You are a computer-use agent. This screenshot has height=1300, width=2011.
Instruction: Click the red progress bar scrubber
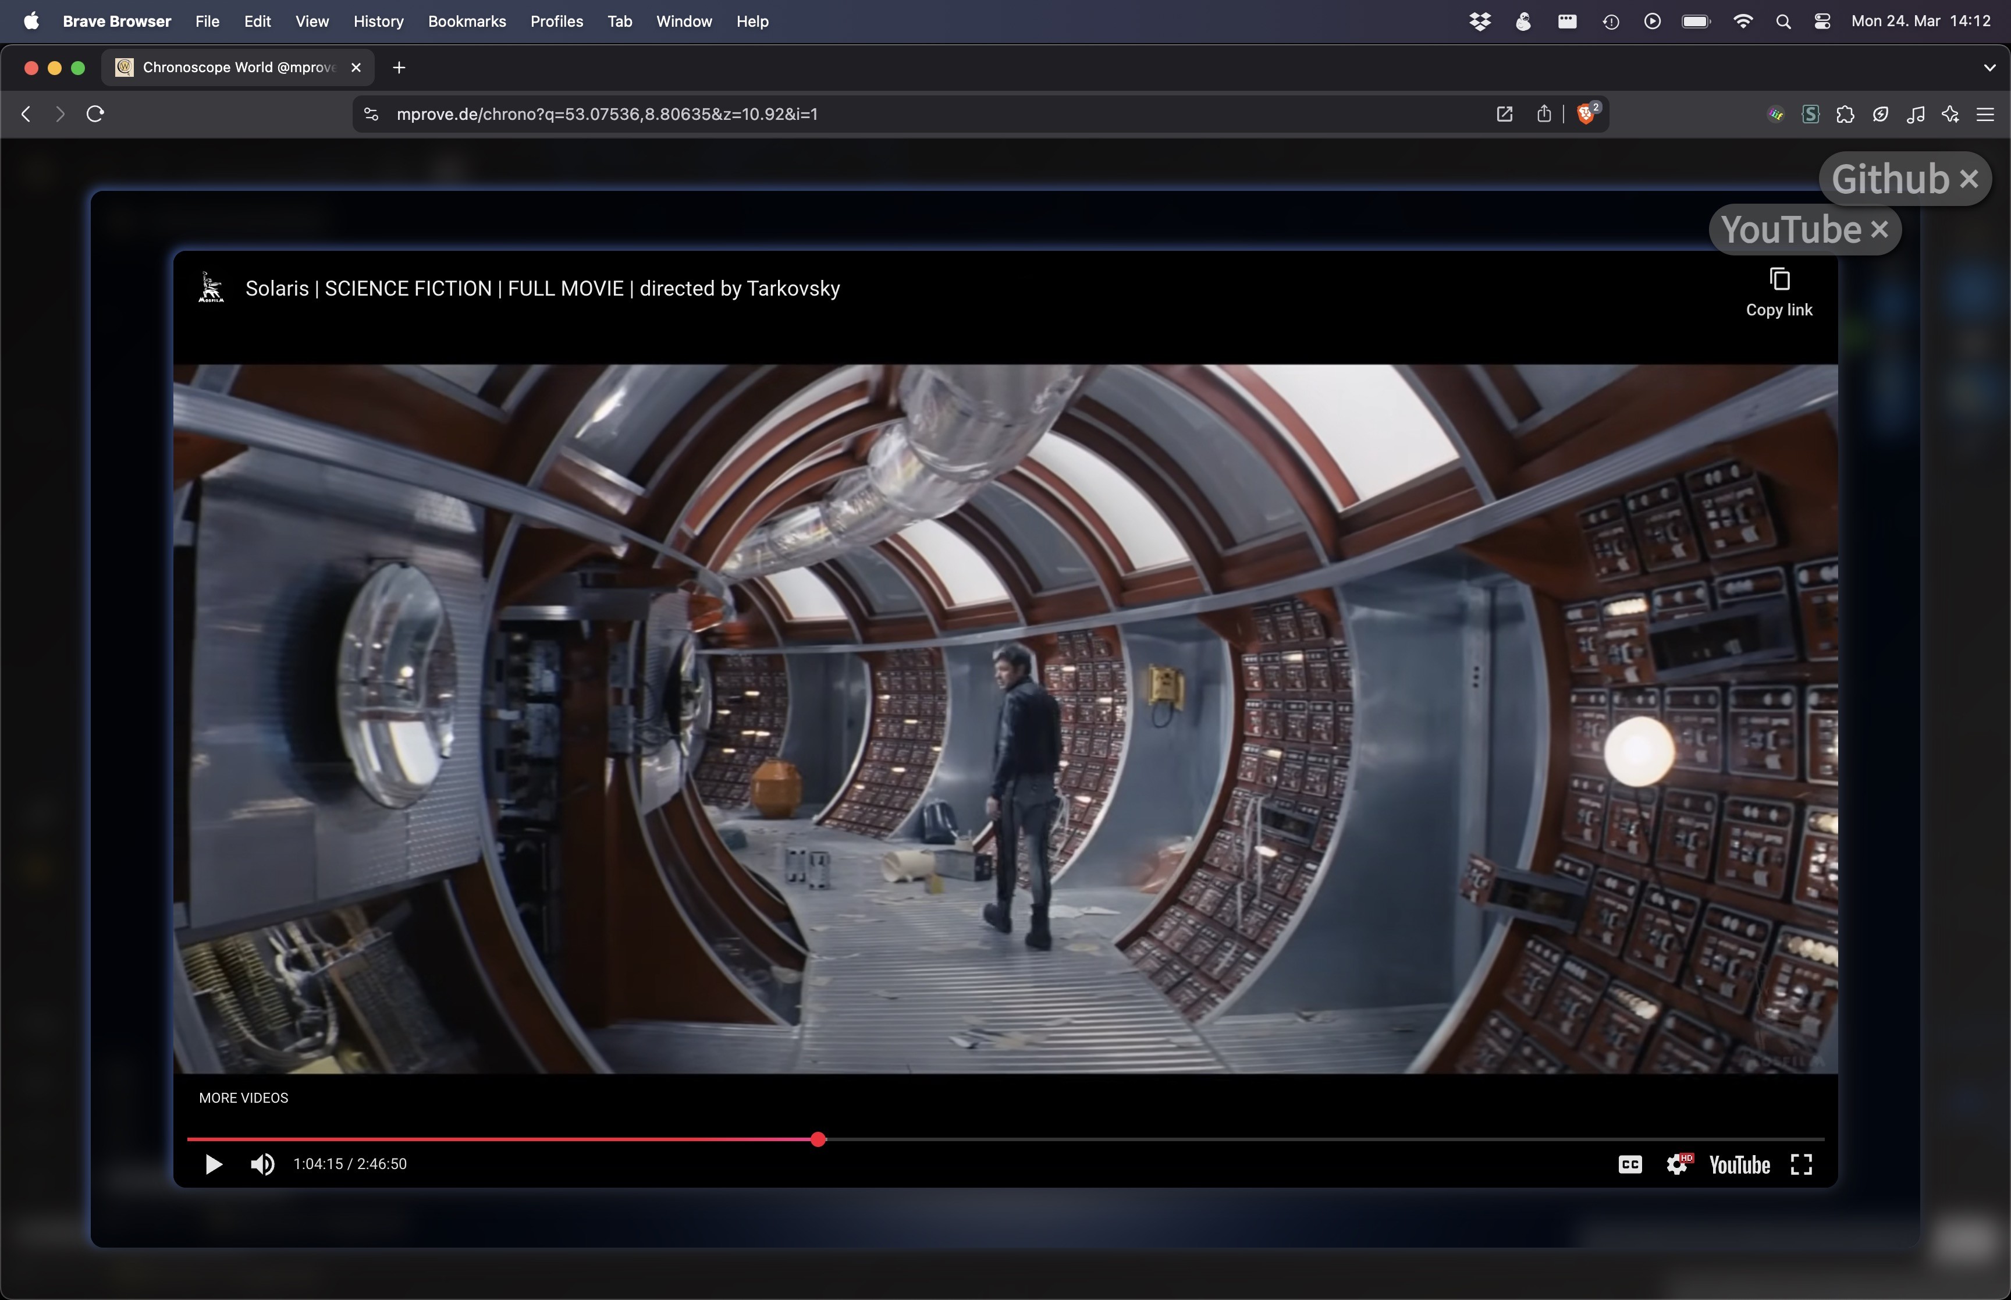coord(818,1139)
